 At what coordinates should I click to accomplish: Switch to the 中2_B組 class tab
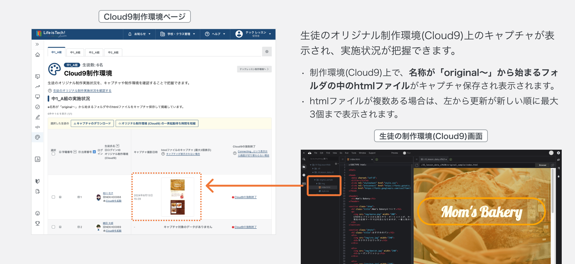pyautogui.click(x=113, y=52)
